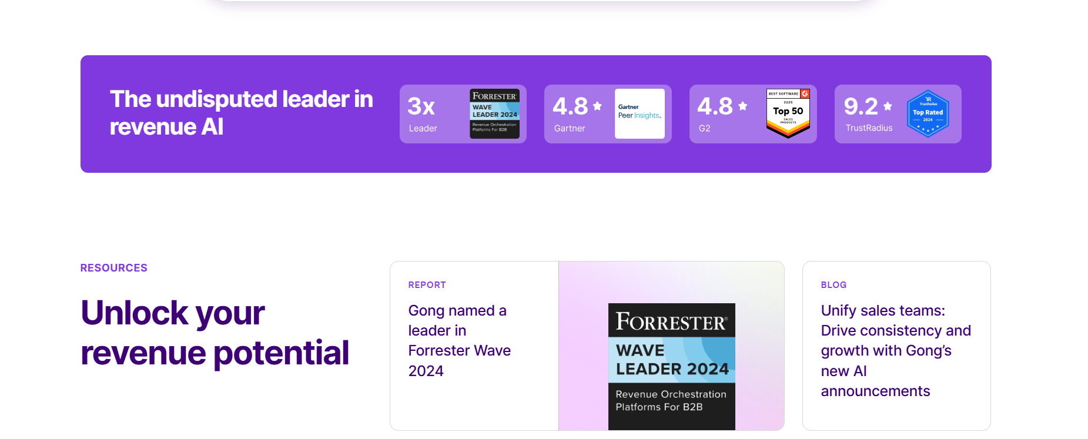Open the 4.8 G2 rating card
The width and height of the screenshot is (1088, 439).
click(753, 114)
